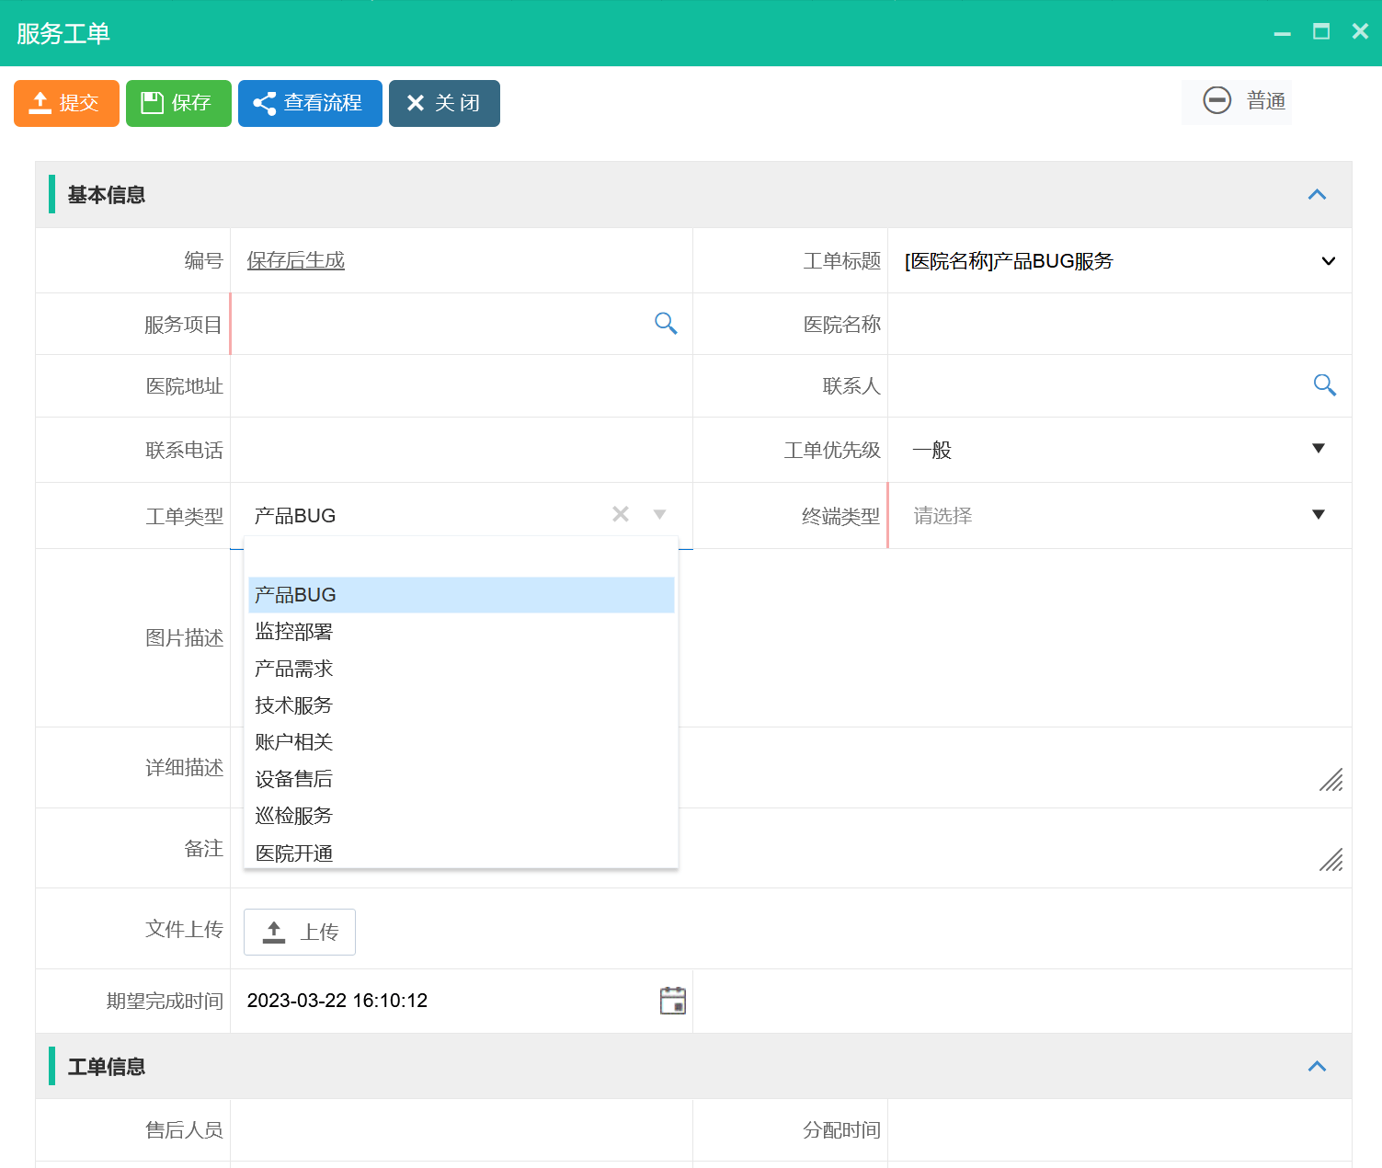Click the 提交 submit button

pos(66,103)
